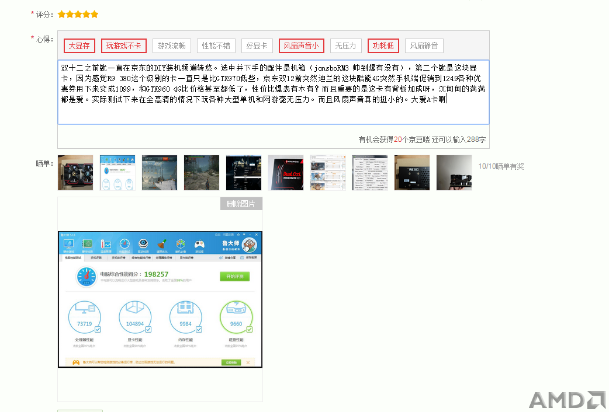The height and width of the screenshot is (412, 609).
Task: Deselect the 功耗低 tag
Action: pyautogui.click(x=383, y=46)
